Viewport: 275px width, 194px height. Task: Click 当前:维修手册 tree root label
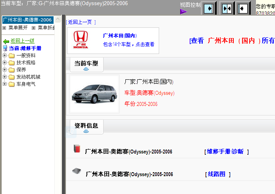[25, 48]
